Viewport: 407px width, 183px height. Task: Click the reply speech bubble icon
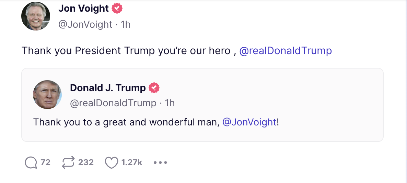[x=31, y=162]
